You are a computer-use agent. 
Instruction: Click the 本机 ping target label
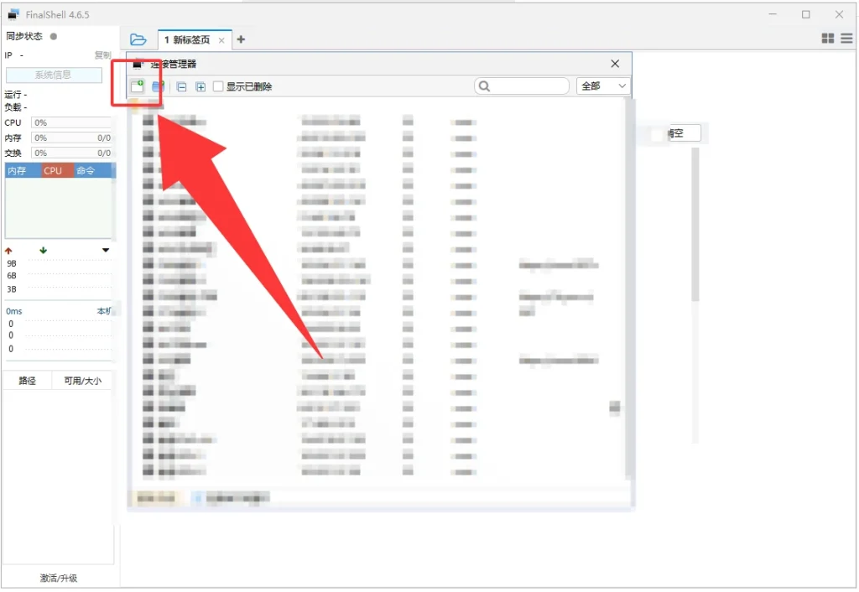click(x=104, y=311)
